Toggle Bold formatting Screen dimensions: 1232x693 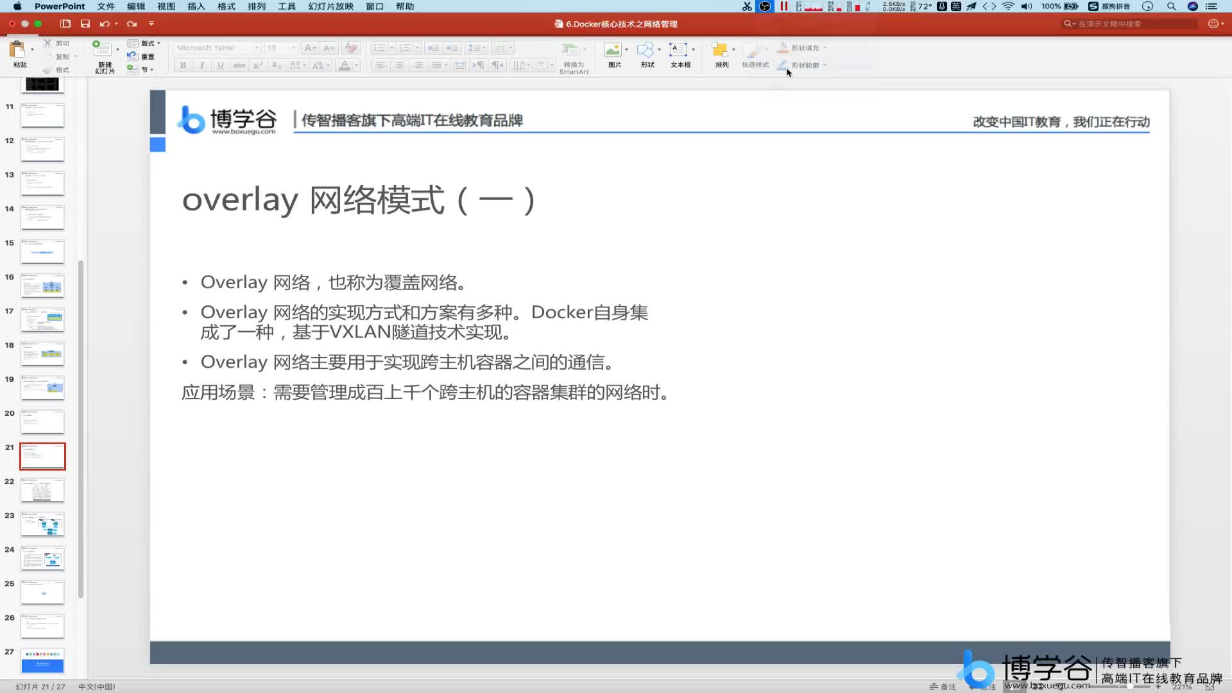pyautogui.click(x=184, y=65)
